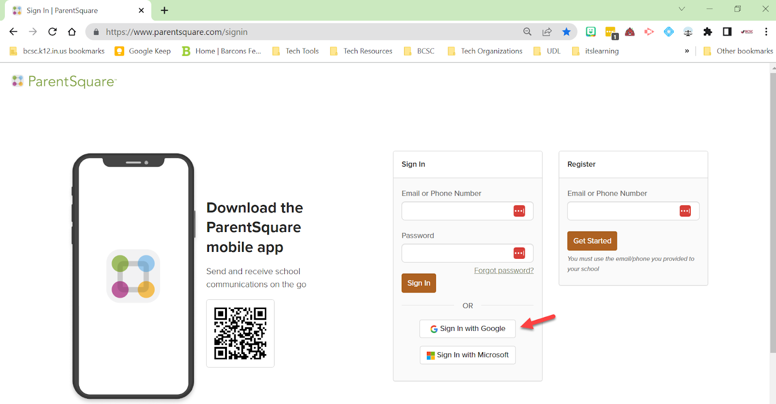The width and height of the screenshot is (776, 404).
Task: Click the Get Started button
Action: [592, 241]
